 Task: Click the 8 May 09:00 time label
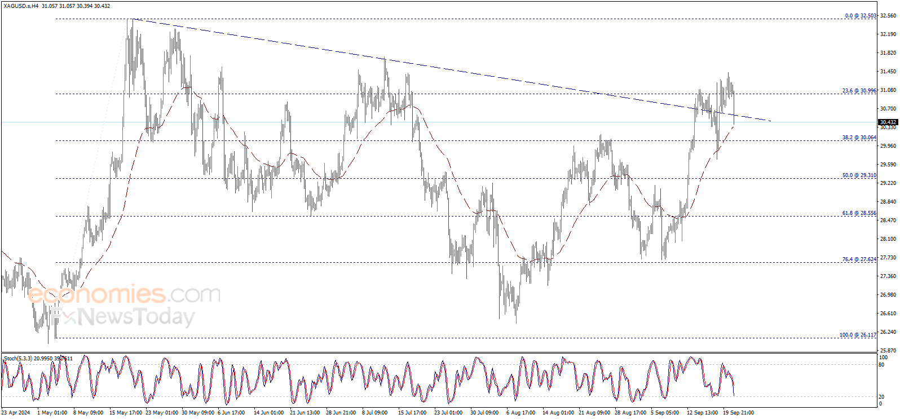(88, 413)
